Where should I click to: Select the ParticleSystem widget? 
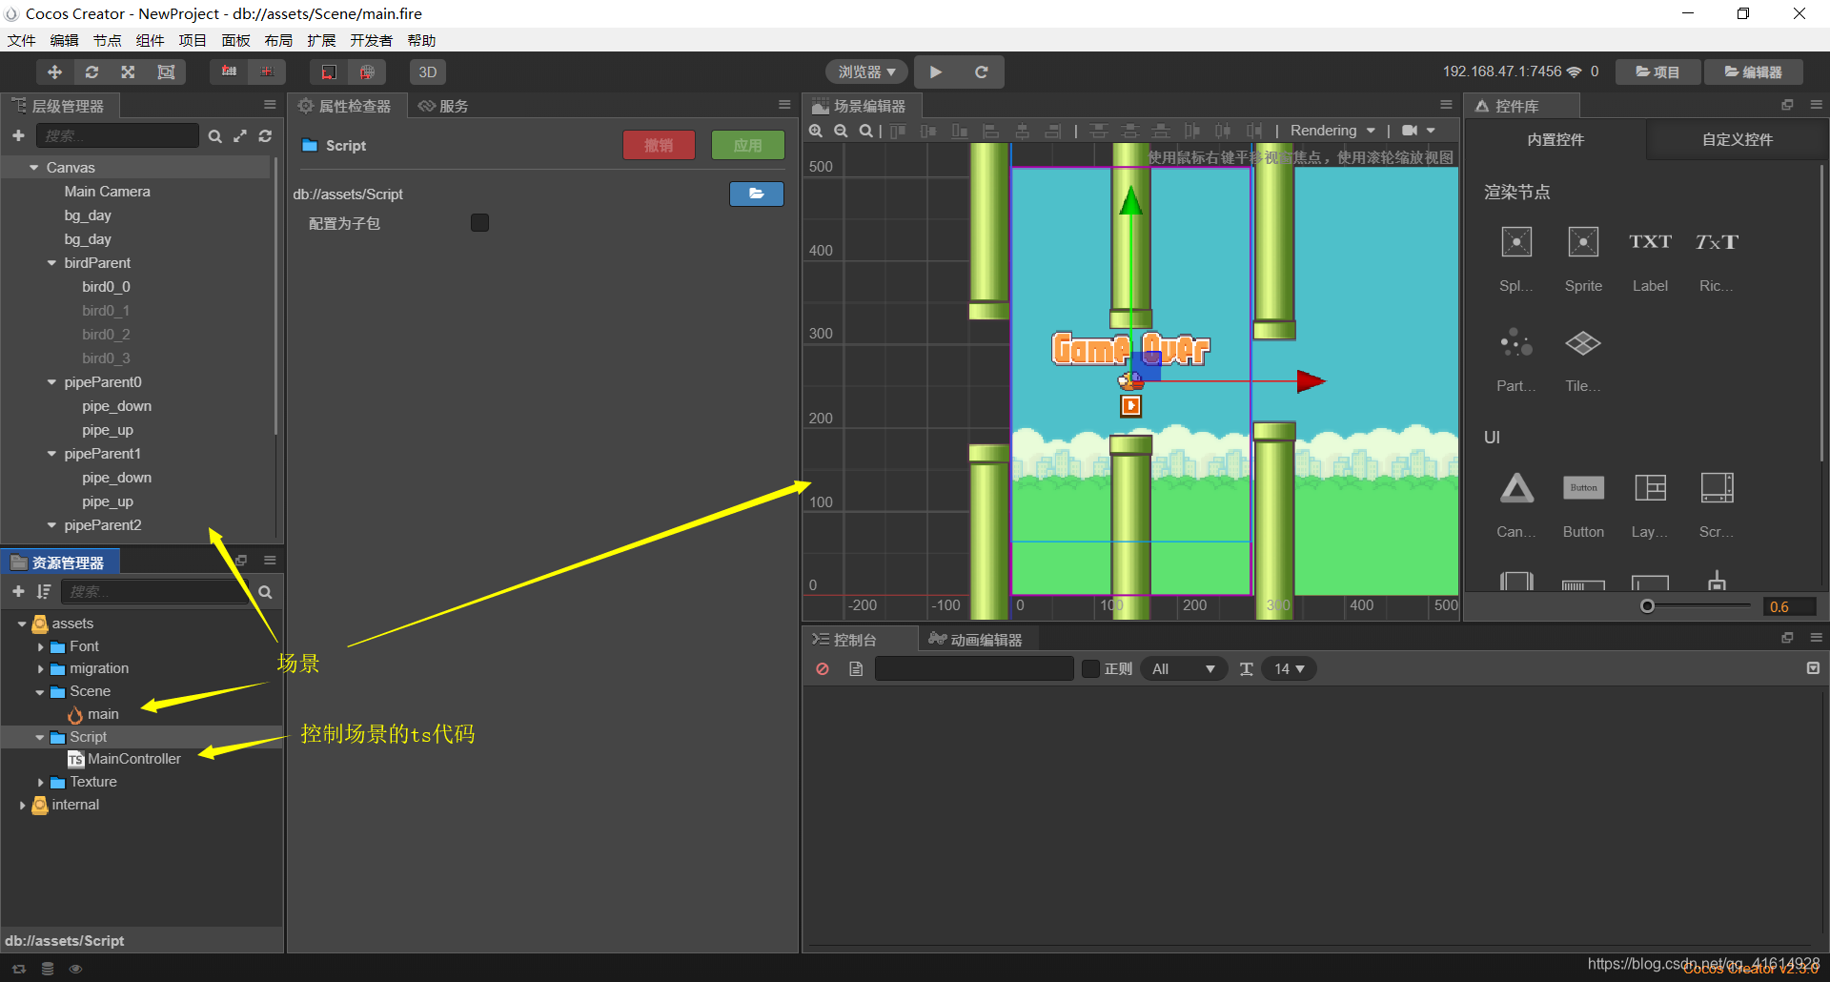pyautogui.click(x=1516, y=358)
